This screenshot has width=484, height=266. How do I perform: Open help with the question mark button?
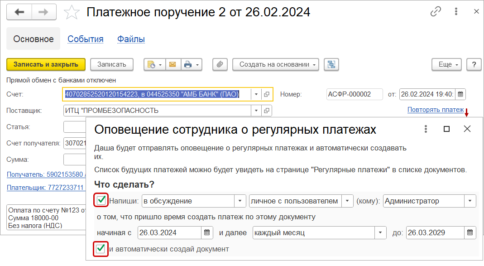pyautogui.click(x=474, y=64)
